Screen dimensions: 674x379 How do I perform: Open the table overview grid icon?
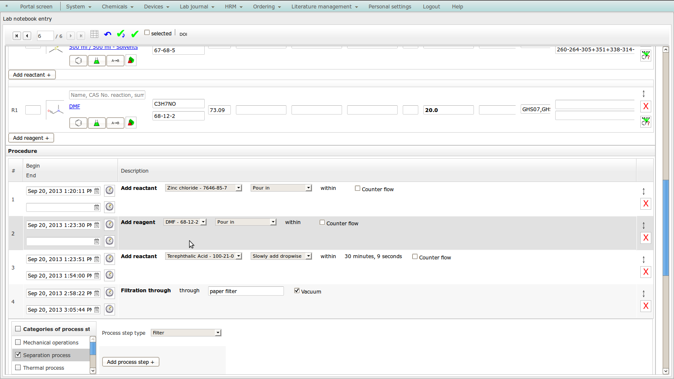pos(94,34)
